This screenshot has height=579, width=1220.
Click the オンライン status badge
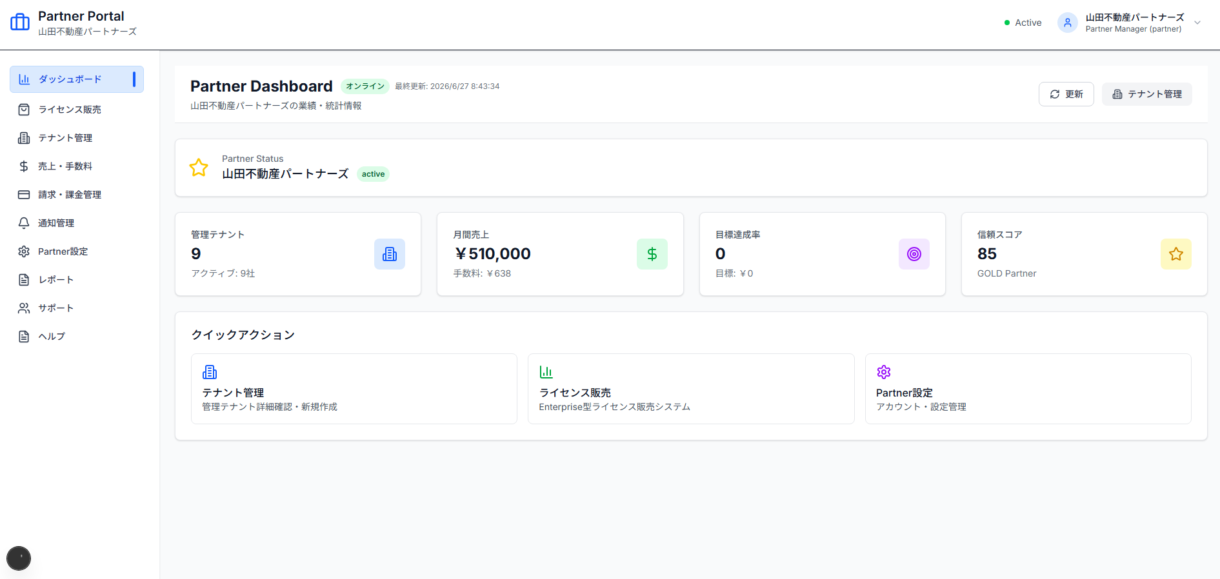[365, 86]
